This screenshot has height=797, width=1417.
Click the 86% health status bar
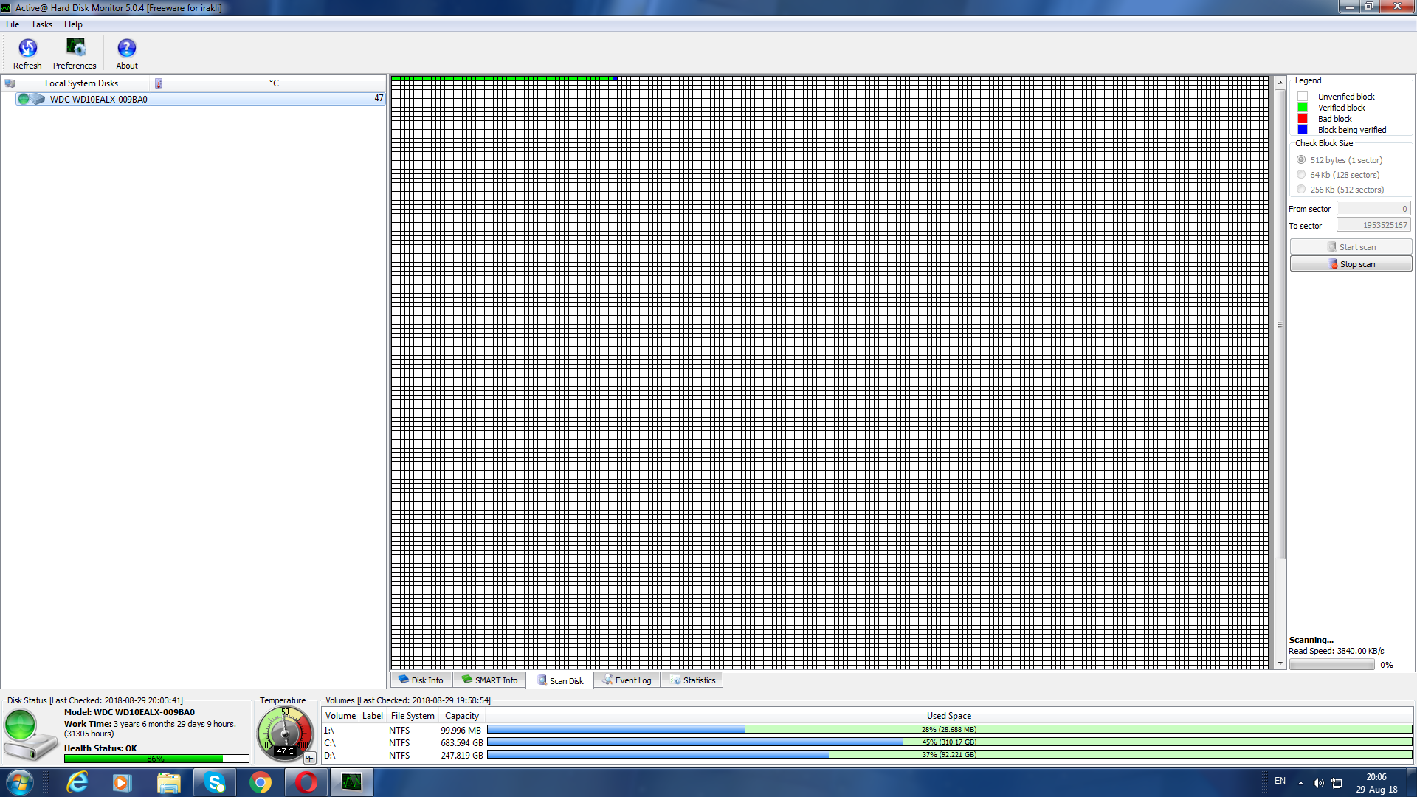coord(156,759)
